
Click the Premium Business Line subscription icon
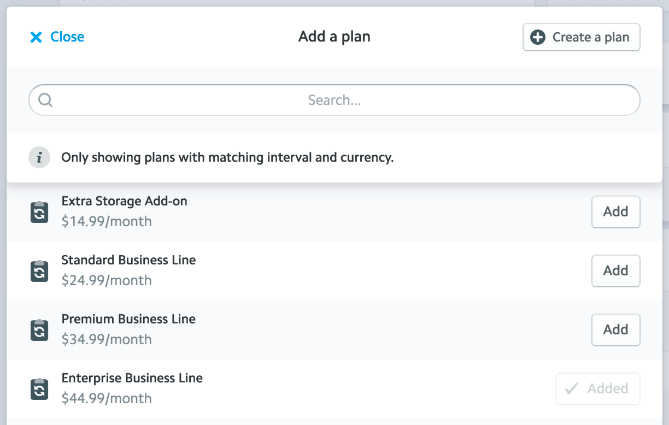point(39,330)
